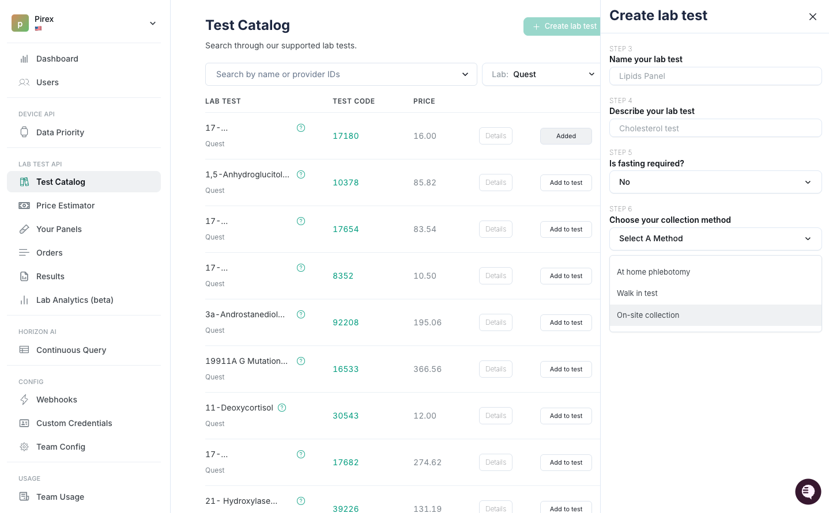Click the Team Config gear icon
Image resolution: width=829 pixels, height=513 pixels.
pos(24,447)
